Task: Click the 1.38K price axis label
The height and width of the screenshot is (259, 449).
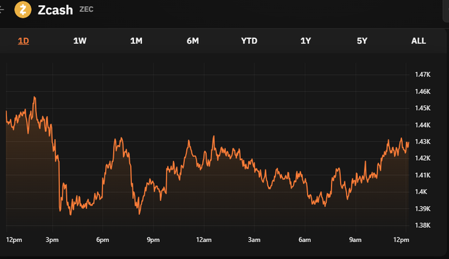Action: point(423,225)
